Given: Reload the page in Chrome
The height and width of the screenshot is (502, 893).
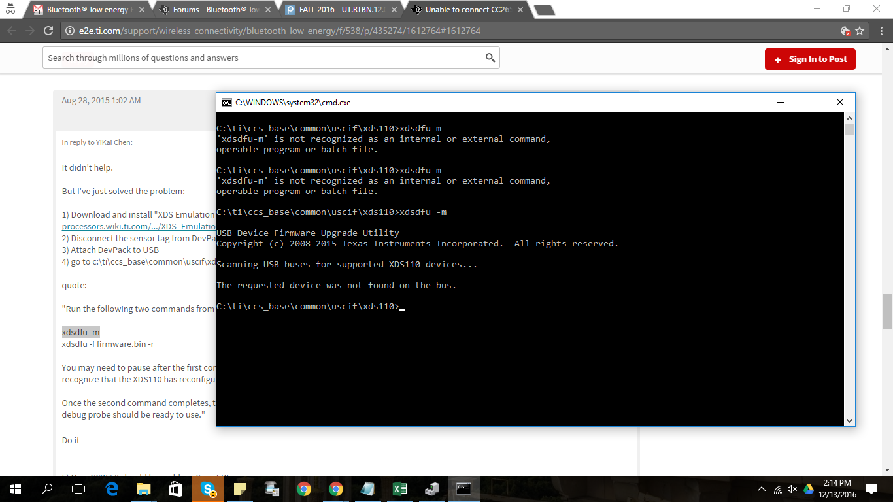Looking at the screenshot, I should [48, 31].
